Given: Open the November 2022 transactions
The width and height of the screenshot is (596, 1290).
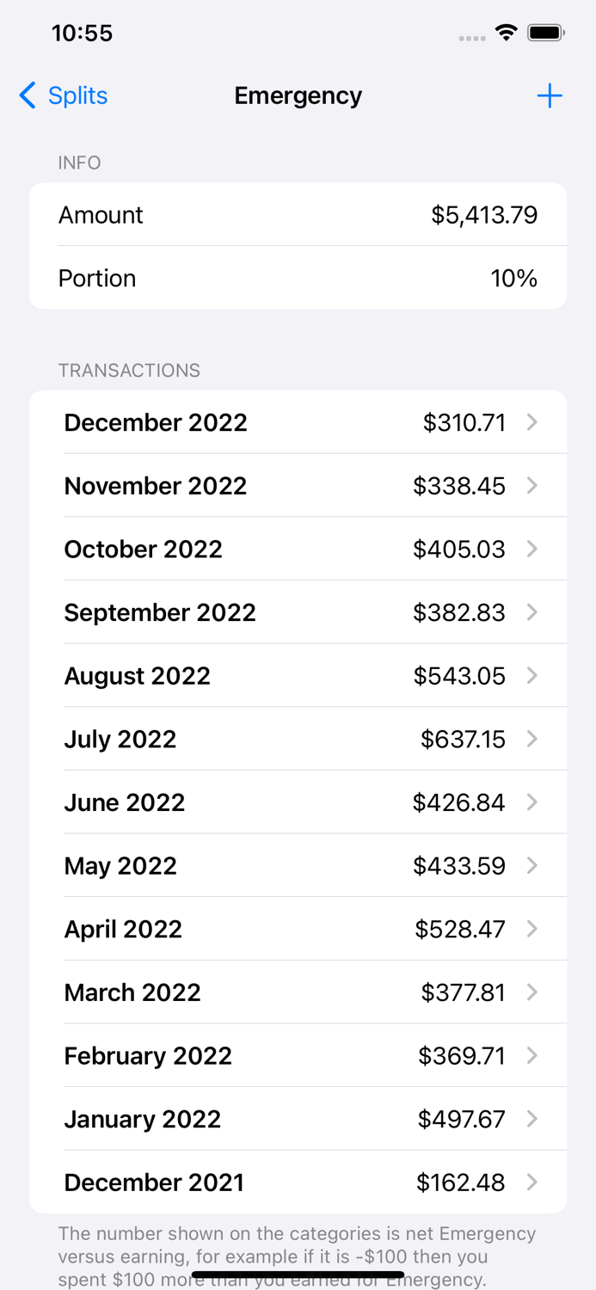Looking at the screenshot, I should (x=298, y=485).
